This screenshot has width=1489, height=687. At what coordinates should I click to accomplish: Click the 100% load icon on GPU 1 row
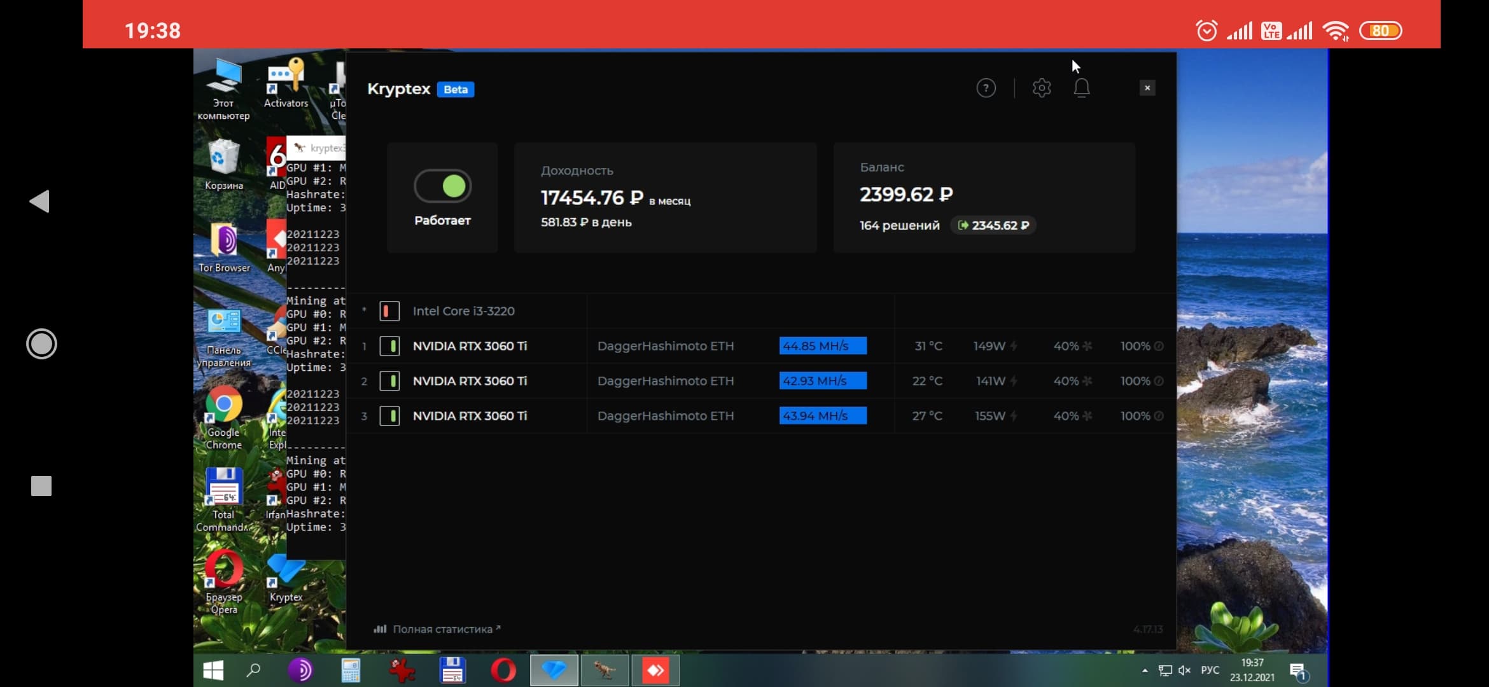coord(1159,346)
